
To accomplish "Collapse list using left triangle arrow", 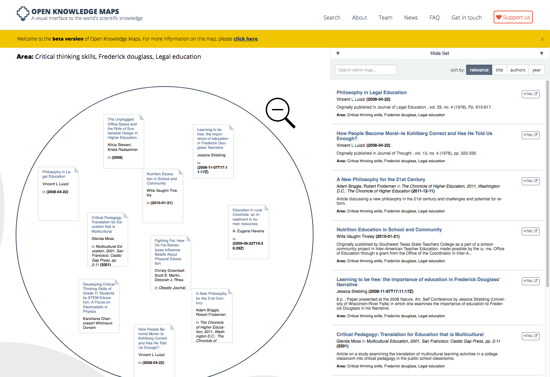I will [x=338, y=54].
